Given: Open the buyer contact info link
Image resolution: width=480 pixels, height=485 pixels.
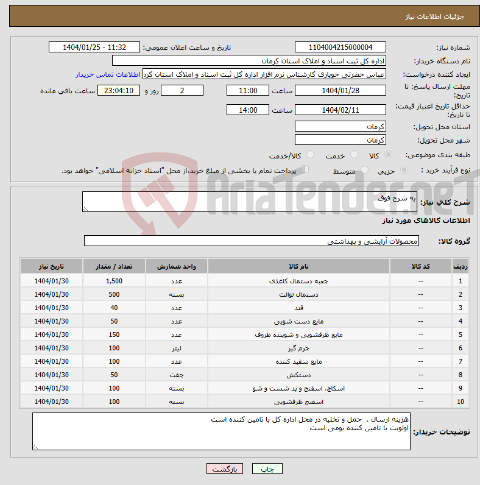Looking at the screenshot, I should [x=108, y=74].
